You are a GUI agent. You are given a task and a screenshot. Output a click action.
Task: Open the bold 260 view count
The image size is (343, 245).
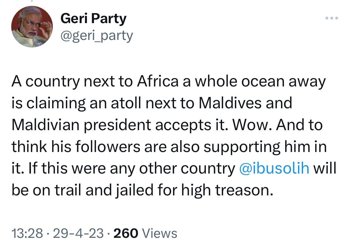pyautogui.click(x=126, y=233)
